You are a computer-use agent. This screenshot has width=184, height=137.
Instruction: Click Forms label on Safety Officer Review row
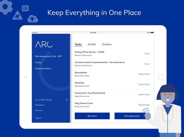click(x=147, y=54)
